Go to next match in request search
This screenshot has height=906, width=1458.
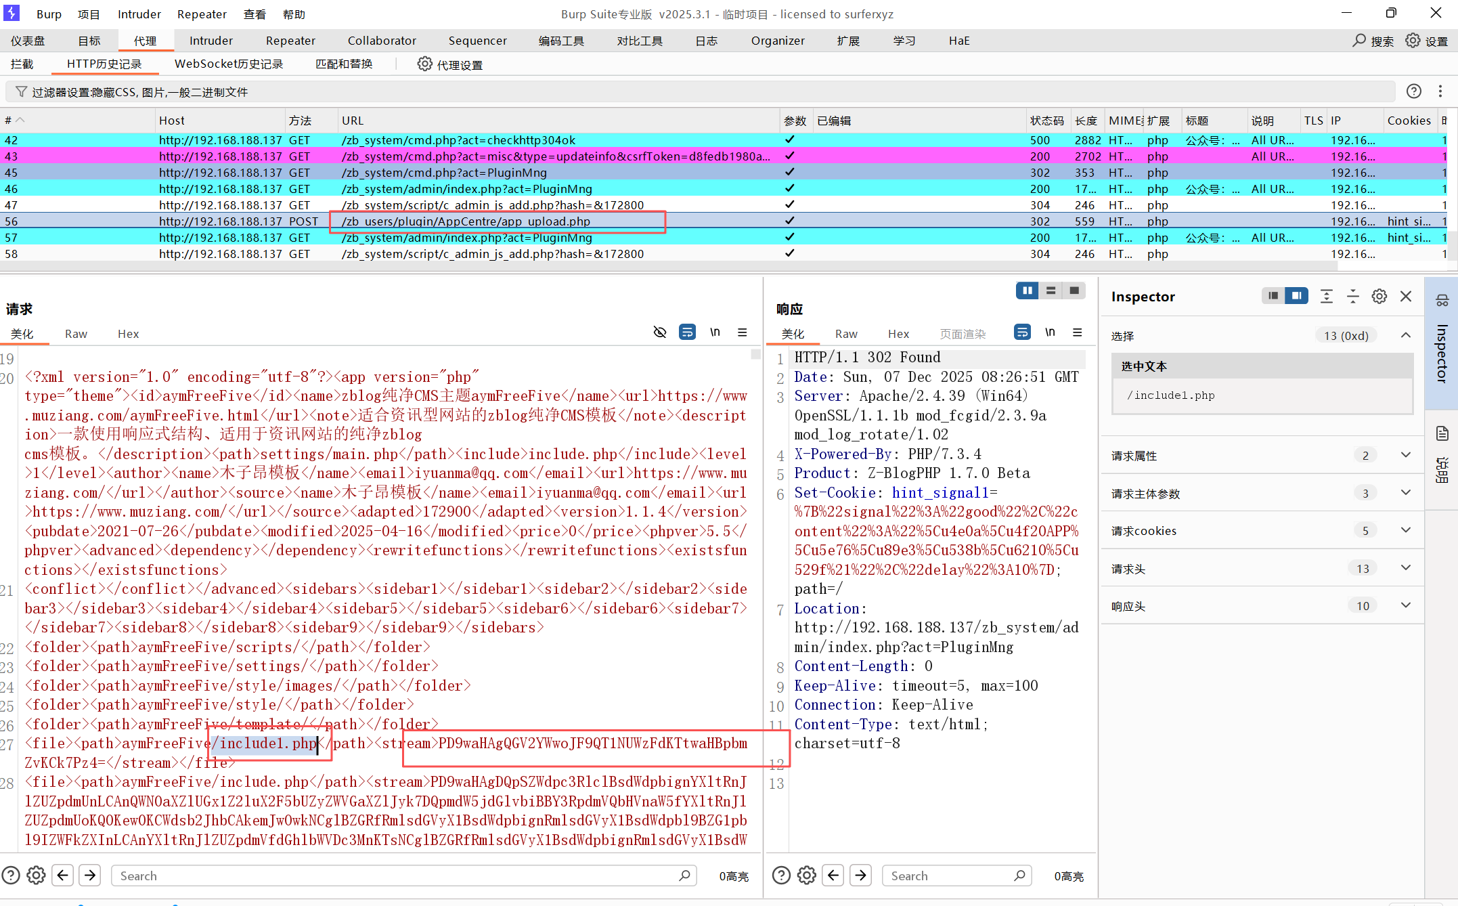(89, 875)
